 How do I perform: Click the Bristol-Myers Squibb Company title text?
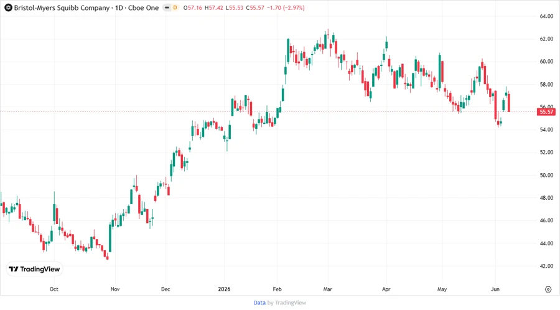point(62,8)
